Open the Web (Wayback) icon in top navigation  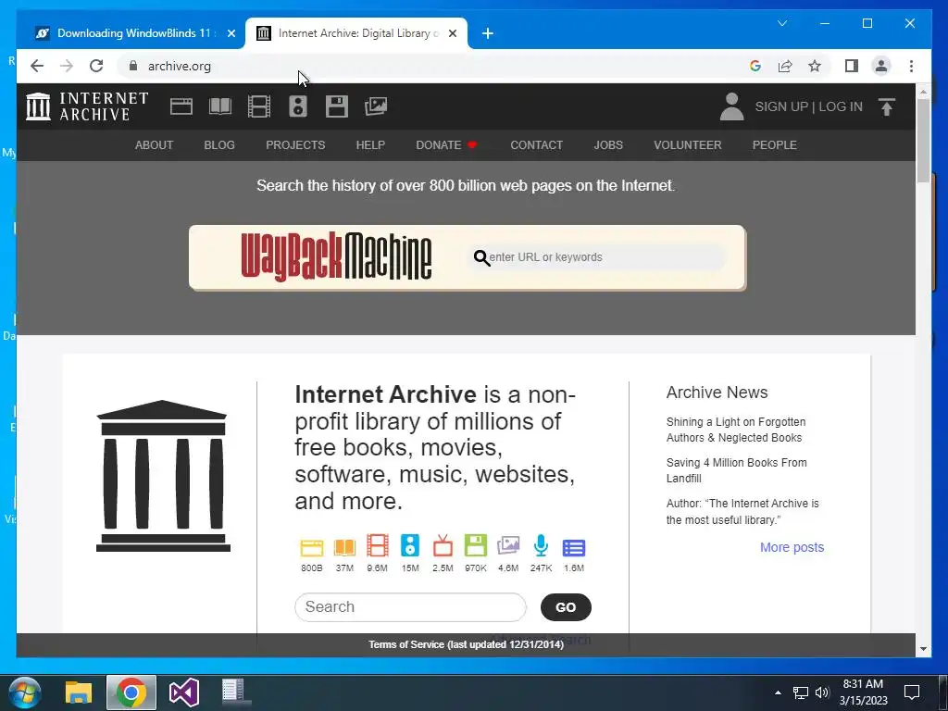(x=181, y=106)
